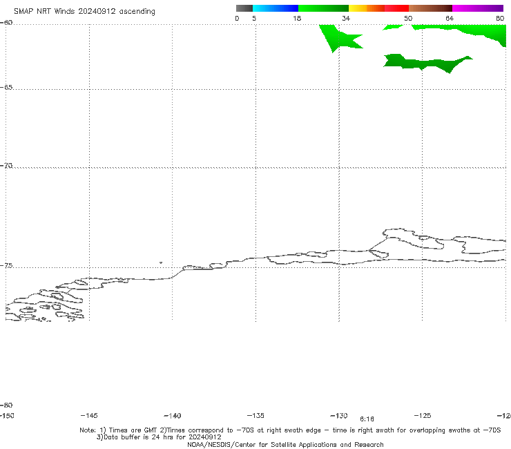Viewport: 511px width, 449px height.
Task: Click the title 'SMAP NRT Winds 20240912 ascending'
Action: (x=84, y=12)
